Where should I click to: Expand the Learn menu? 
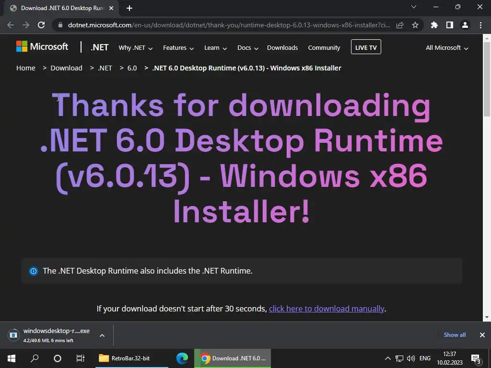coord(215,47)
